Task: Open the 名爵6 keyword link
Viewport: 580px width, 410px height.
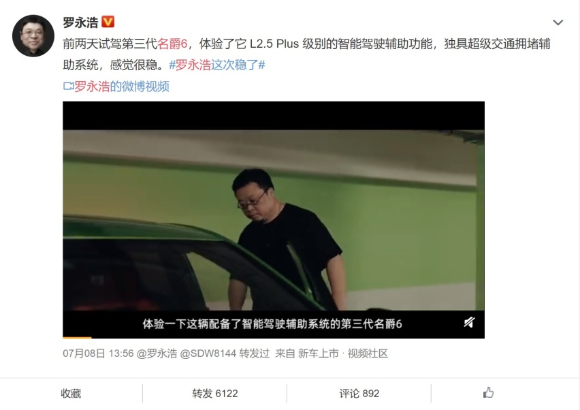Action: click(x=172, y=44)
